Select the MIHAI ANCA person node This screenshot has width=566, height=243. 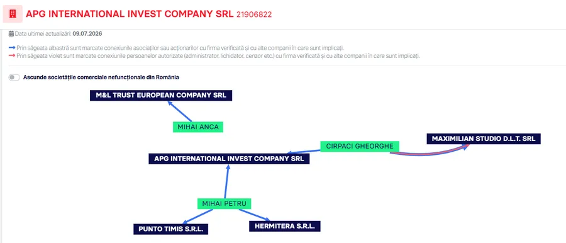click(x=198, y=127)
